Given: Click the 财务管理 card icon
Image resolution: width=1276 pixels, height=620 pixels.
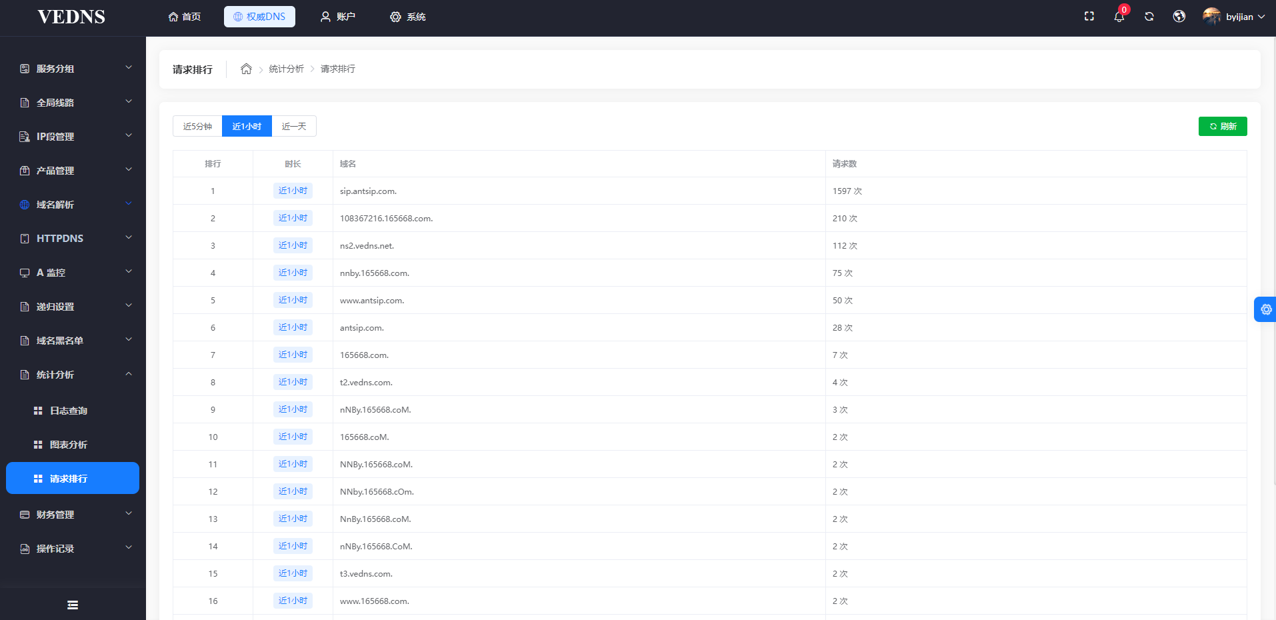Looking at the screenshot, I should (x=25, y=515).
